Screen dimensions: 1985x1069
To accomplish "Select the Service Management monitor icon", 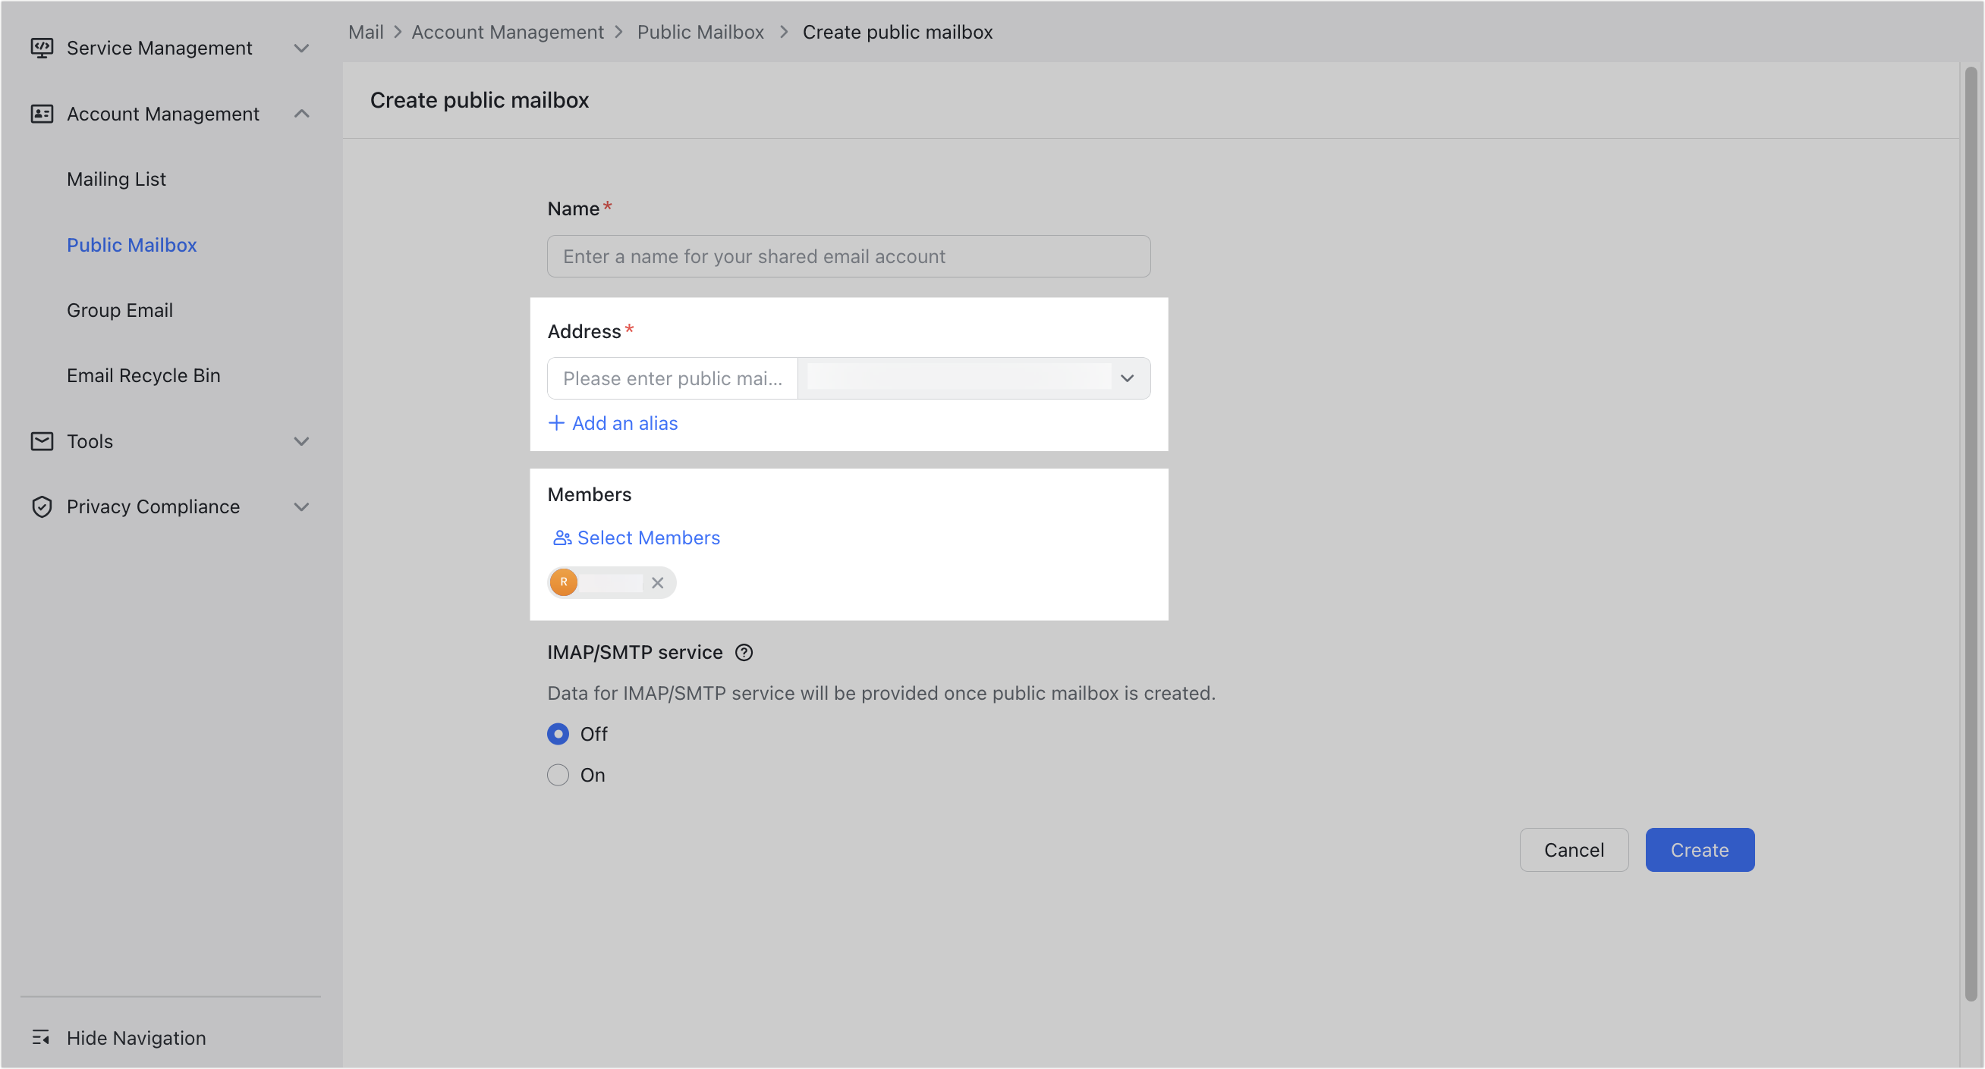I will point(42,47).
